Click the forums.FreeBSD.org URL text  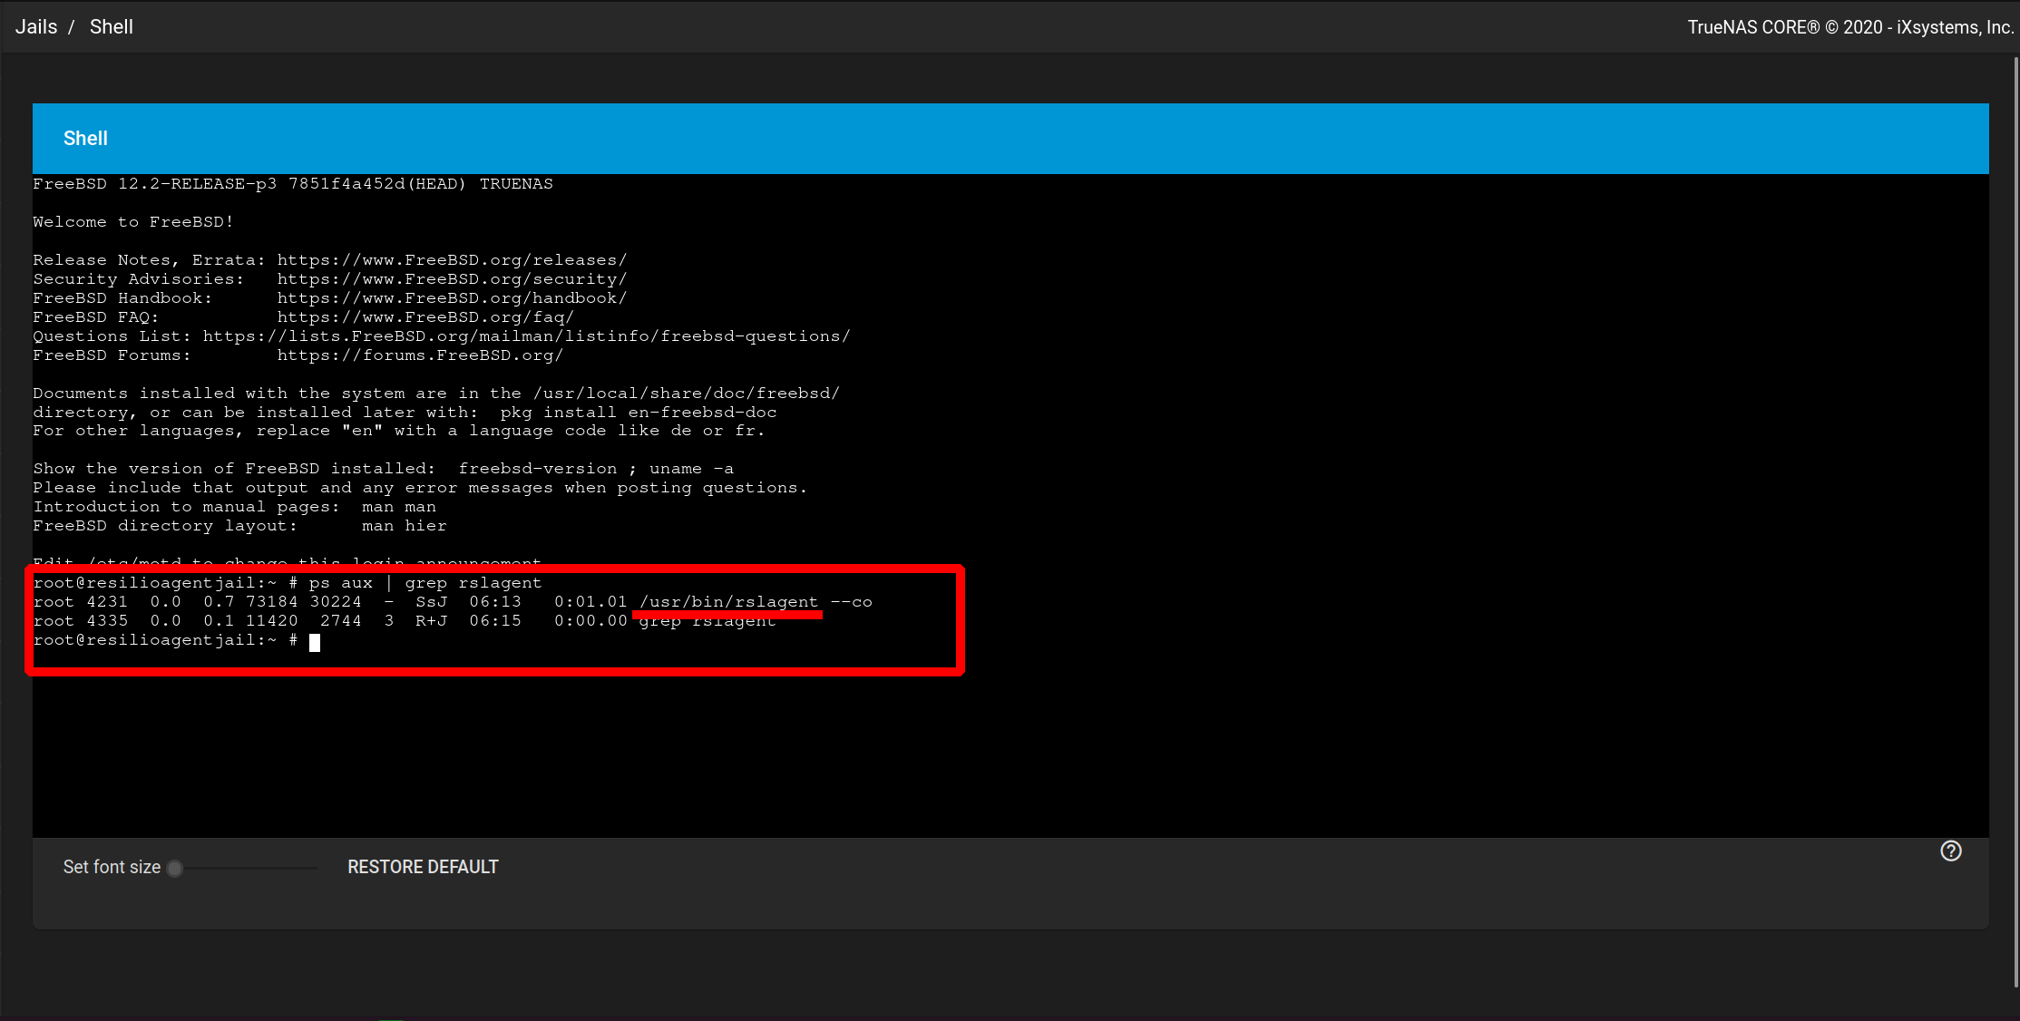click(420, 355)
